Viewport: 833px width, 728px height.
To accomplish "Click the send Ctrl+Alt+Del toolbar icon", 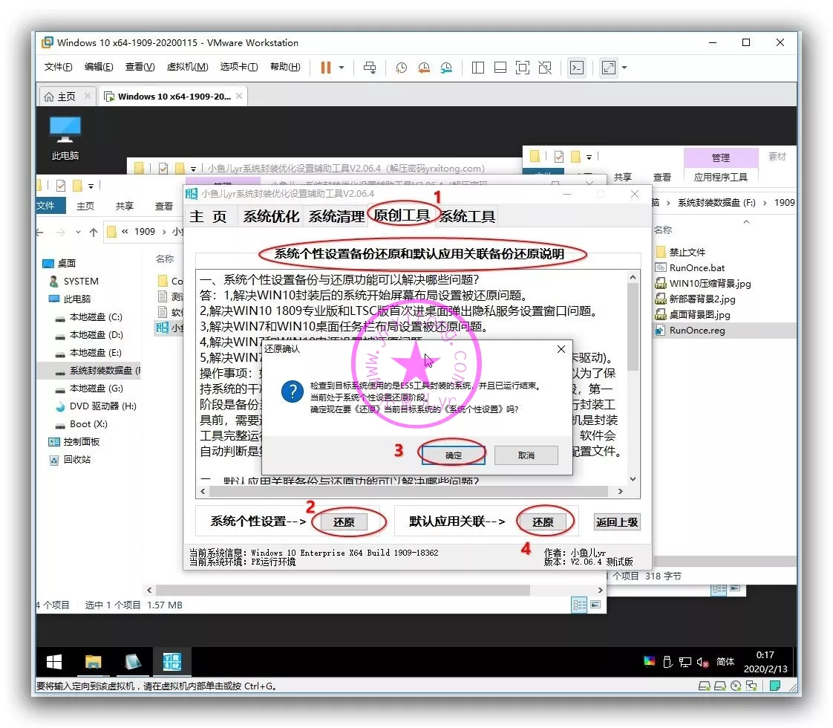I will coord(369,68).
